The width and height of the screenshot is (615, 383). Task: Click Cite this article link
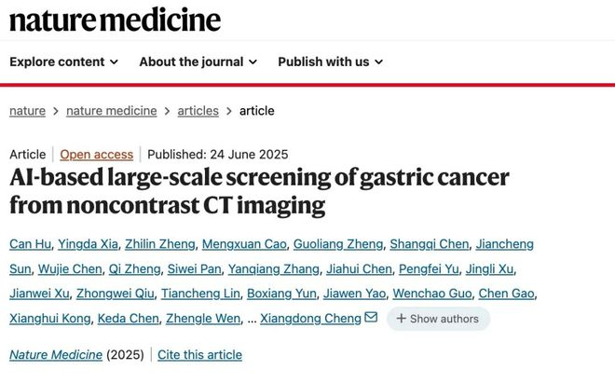[x=199, y=355]
